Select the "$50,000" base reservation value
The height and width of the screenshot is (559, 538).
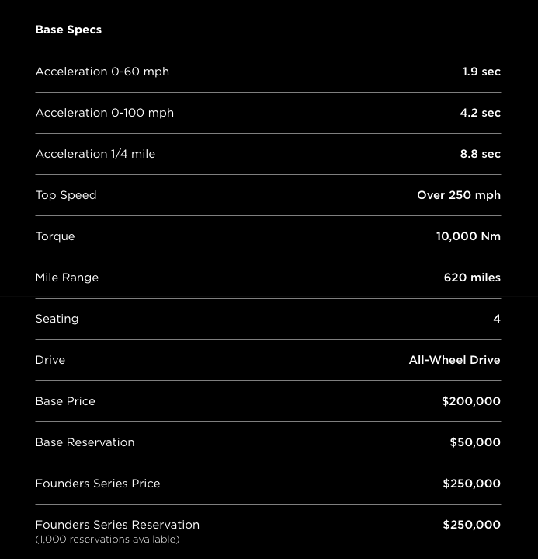[475, 442]
